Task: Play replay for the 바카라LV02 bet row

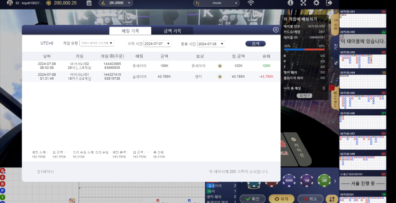Action: click(220, 65)
